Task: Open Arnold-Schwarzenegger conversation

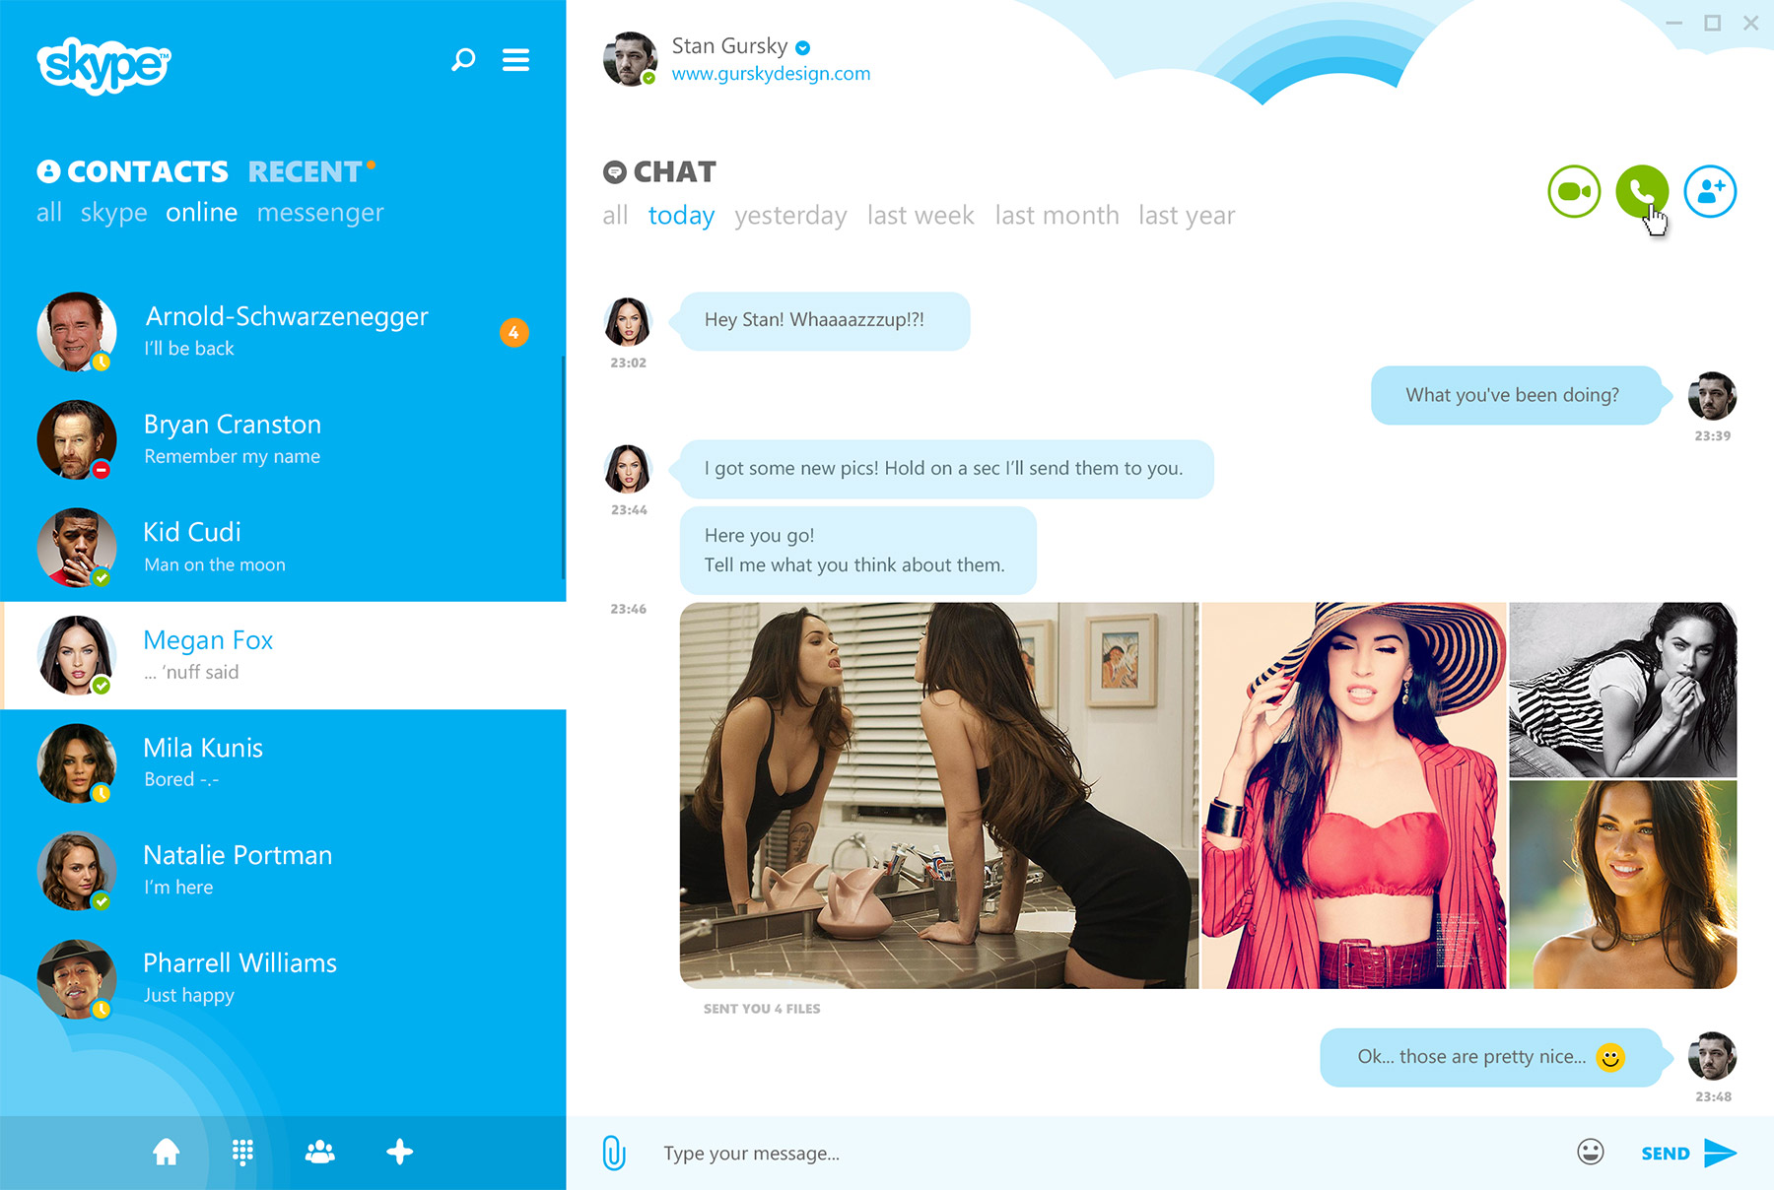Action: 283,332
